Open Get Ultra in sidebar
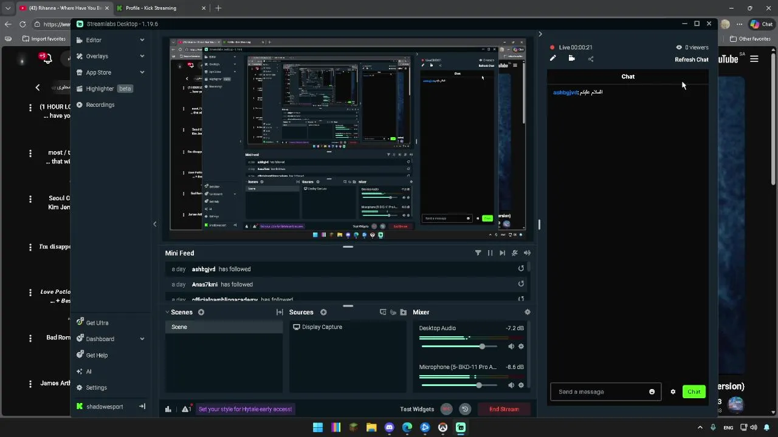Image resolution: width=778 pixels, height=437 pixels. [92, 323]
